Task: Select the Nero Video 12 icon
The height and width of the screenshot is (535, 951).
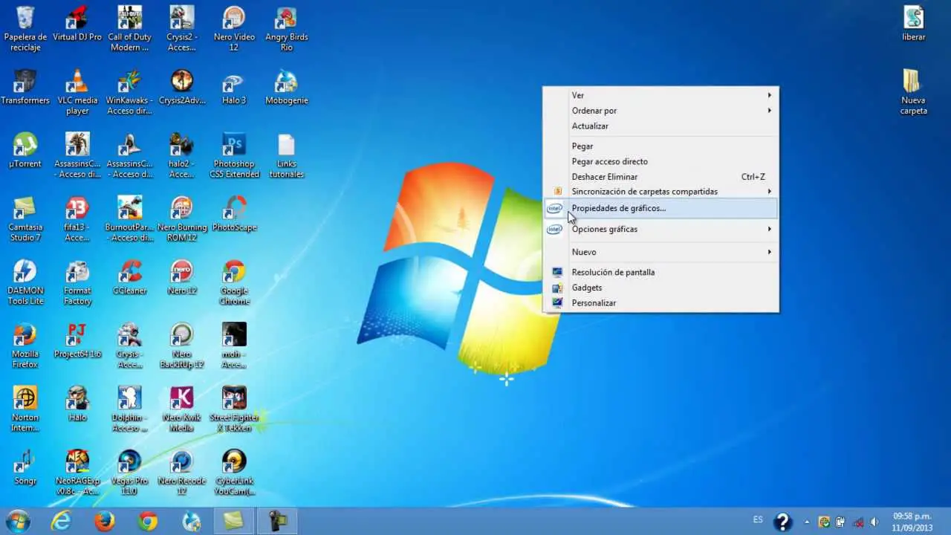Action: point(234,29)
